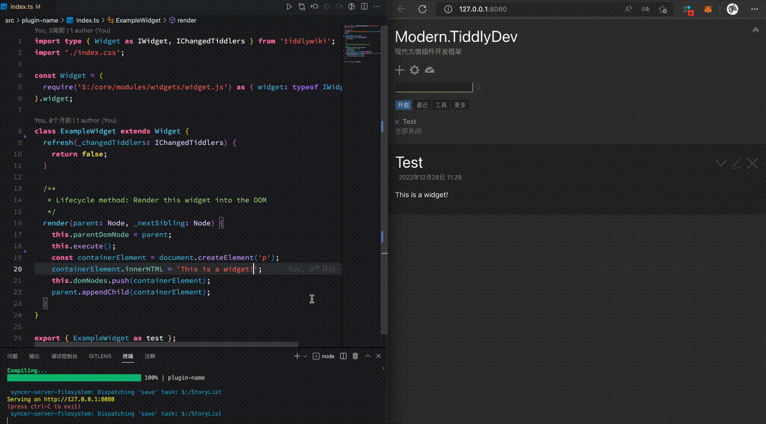
Task: Click the plugin-name breadcrumb segment
Action: [40, 20]
